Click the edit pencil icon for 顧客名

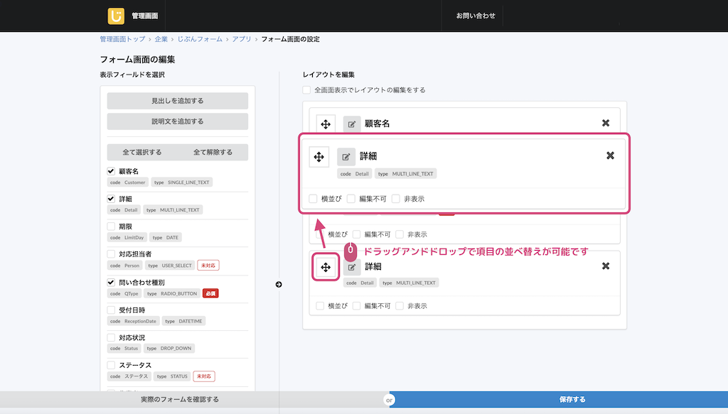click(x=352, y=124)
